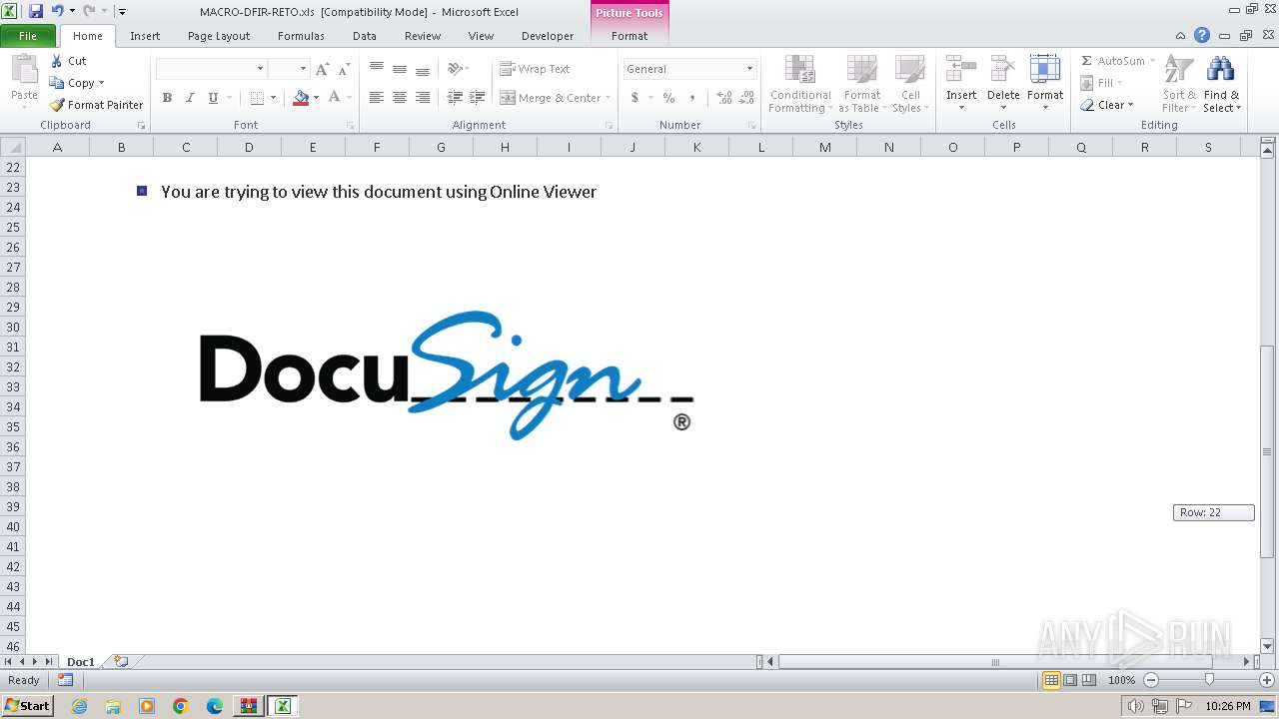Open Picture Tools Format tab
1279x719 pixels.
point(630,36)
